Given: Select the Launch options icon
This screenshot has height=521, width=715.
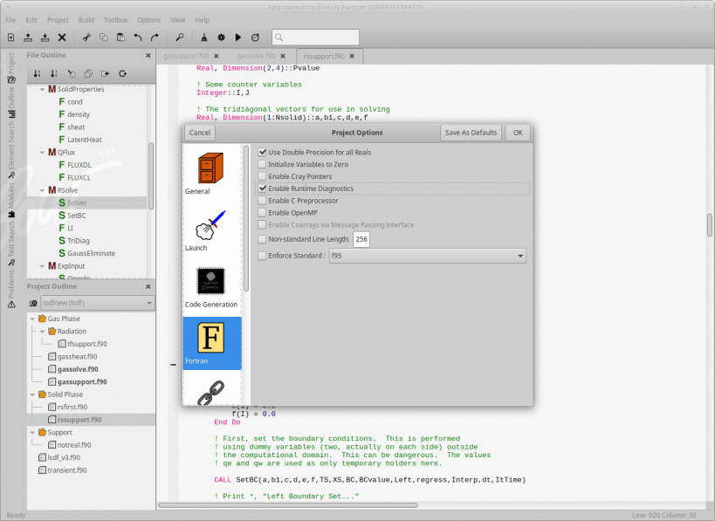Looking at the screenshot, I should pos(211,229).
